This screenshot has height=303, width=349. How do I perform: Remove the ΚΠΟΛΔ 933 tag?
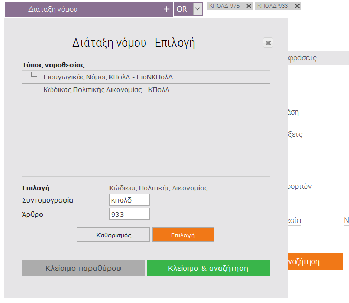pyautogui.click(x=297, y=6)
